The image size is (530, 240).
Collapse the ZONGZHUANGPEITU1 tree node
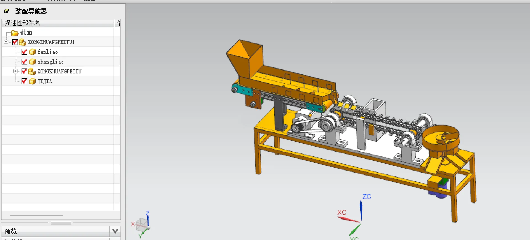click(6, 42)
